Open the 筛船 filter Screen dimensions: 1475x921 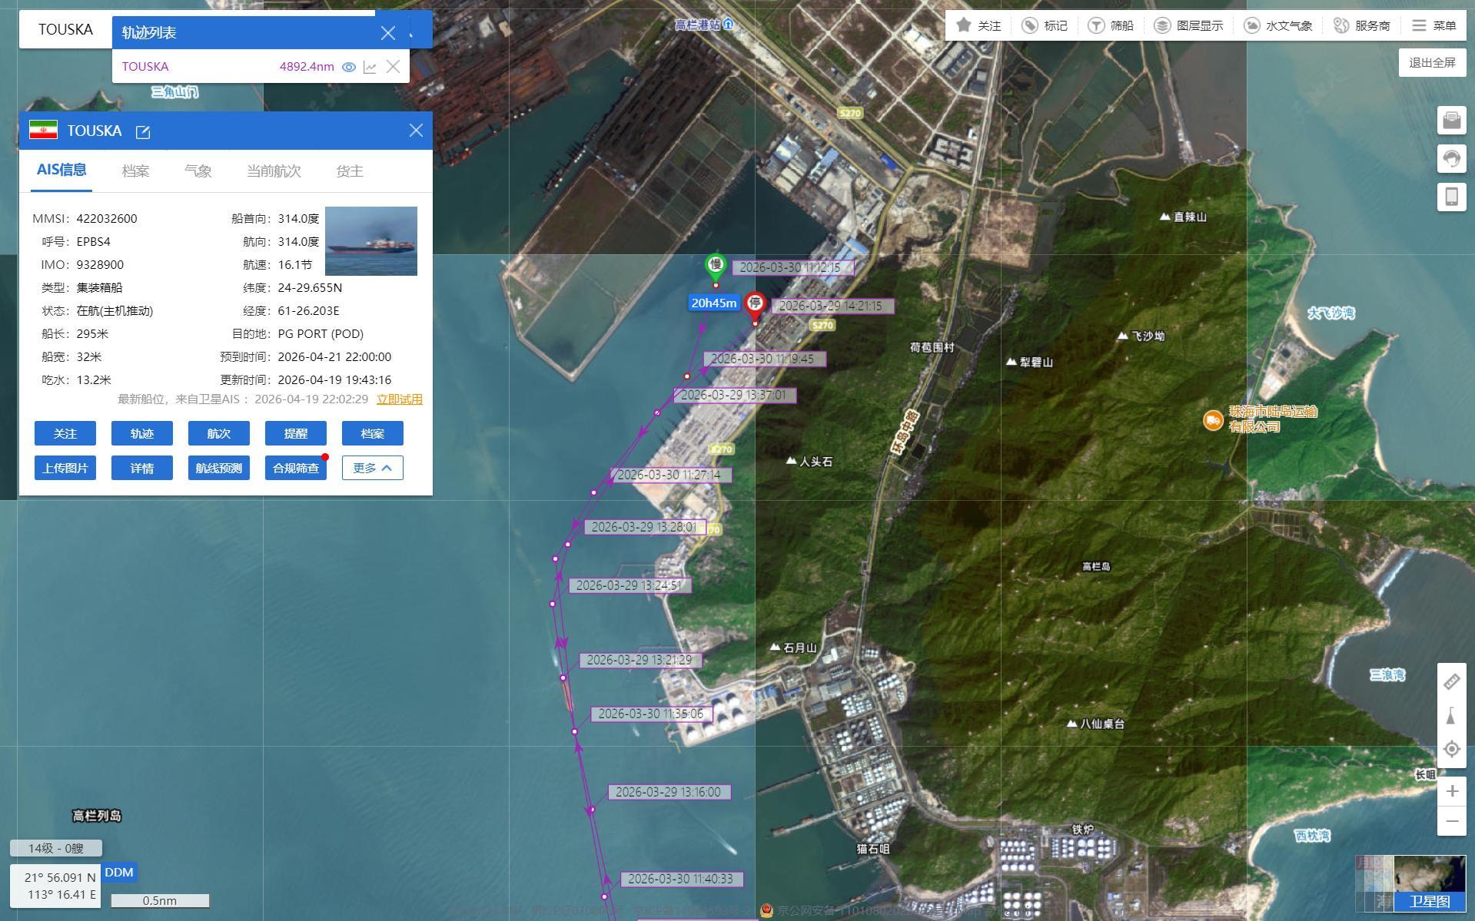point(1111,25)
